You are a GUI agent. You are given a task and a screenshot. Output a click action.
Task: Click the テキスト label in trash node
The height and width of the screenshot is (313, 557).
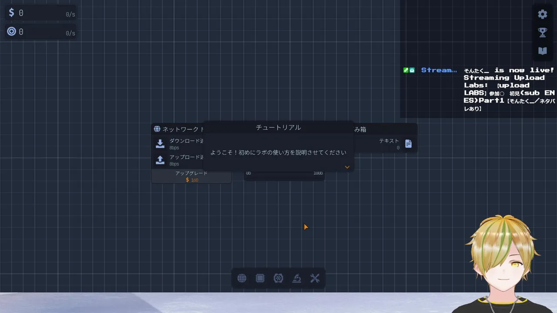coord(389,141)
